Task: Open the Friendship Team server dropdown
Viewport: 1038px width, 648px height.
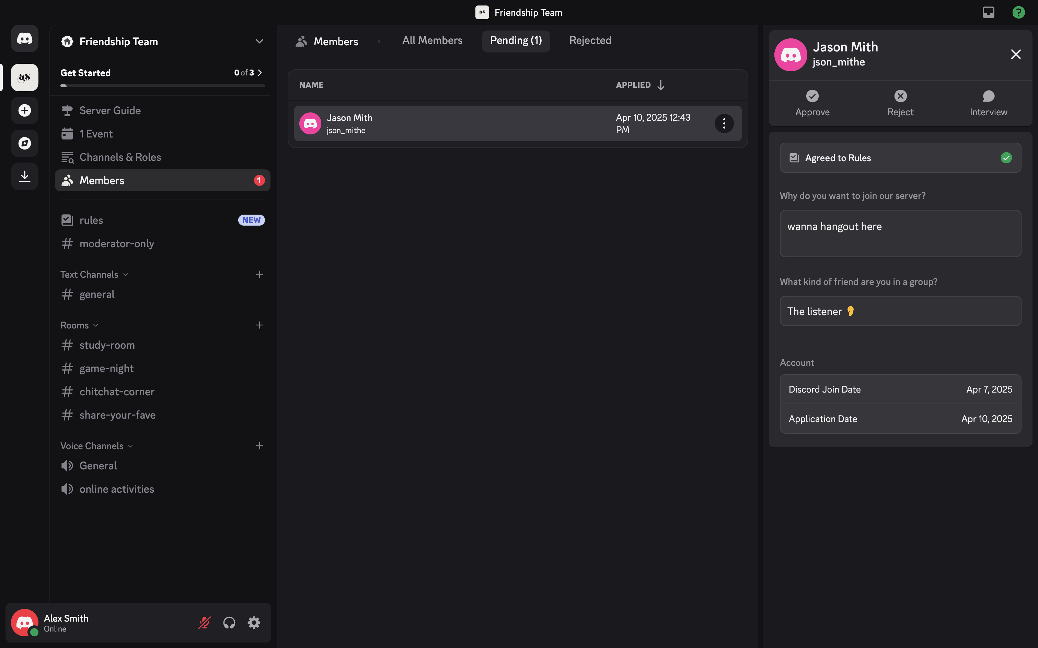Action: 259,41
